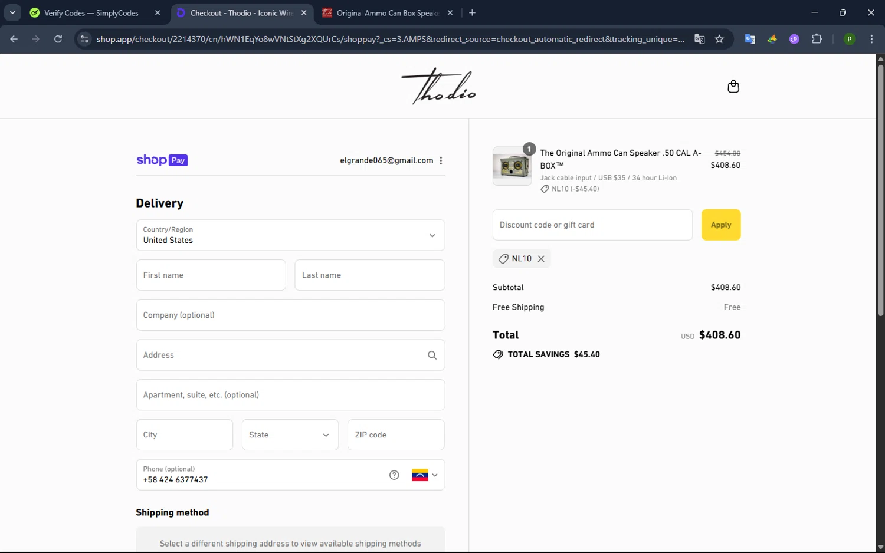This screenshot has height=553, width=885.
Task: Switch to Checkout - Thodio tab
Action: click(242, 13)
